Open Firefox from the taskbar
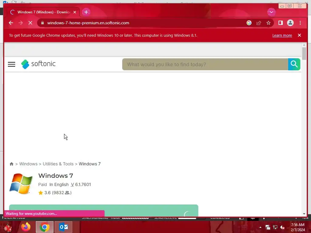Viewport: 311px width, 233px height. (26, 227)
